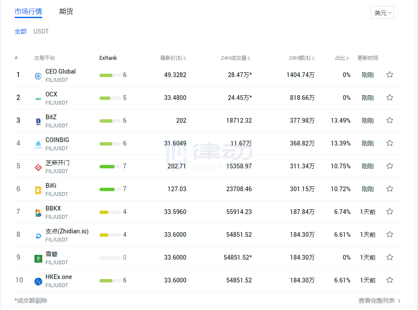
Task: Filter by USDT pairs
Action: point(41,31)
